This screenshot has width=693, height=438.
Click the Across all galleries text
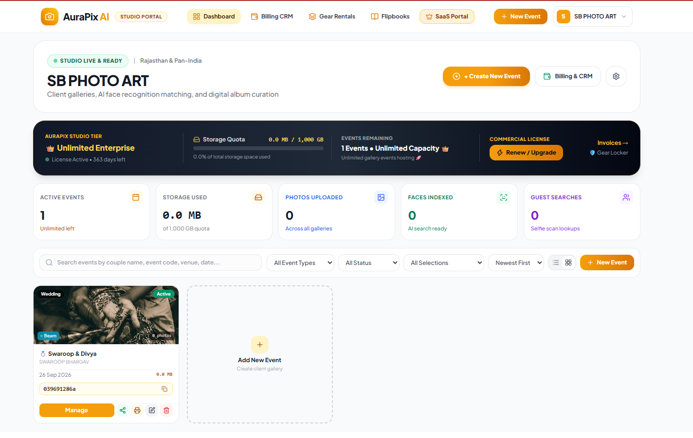coord(309,228)
